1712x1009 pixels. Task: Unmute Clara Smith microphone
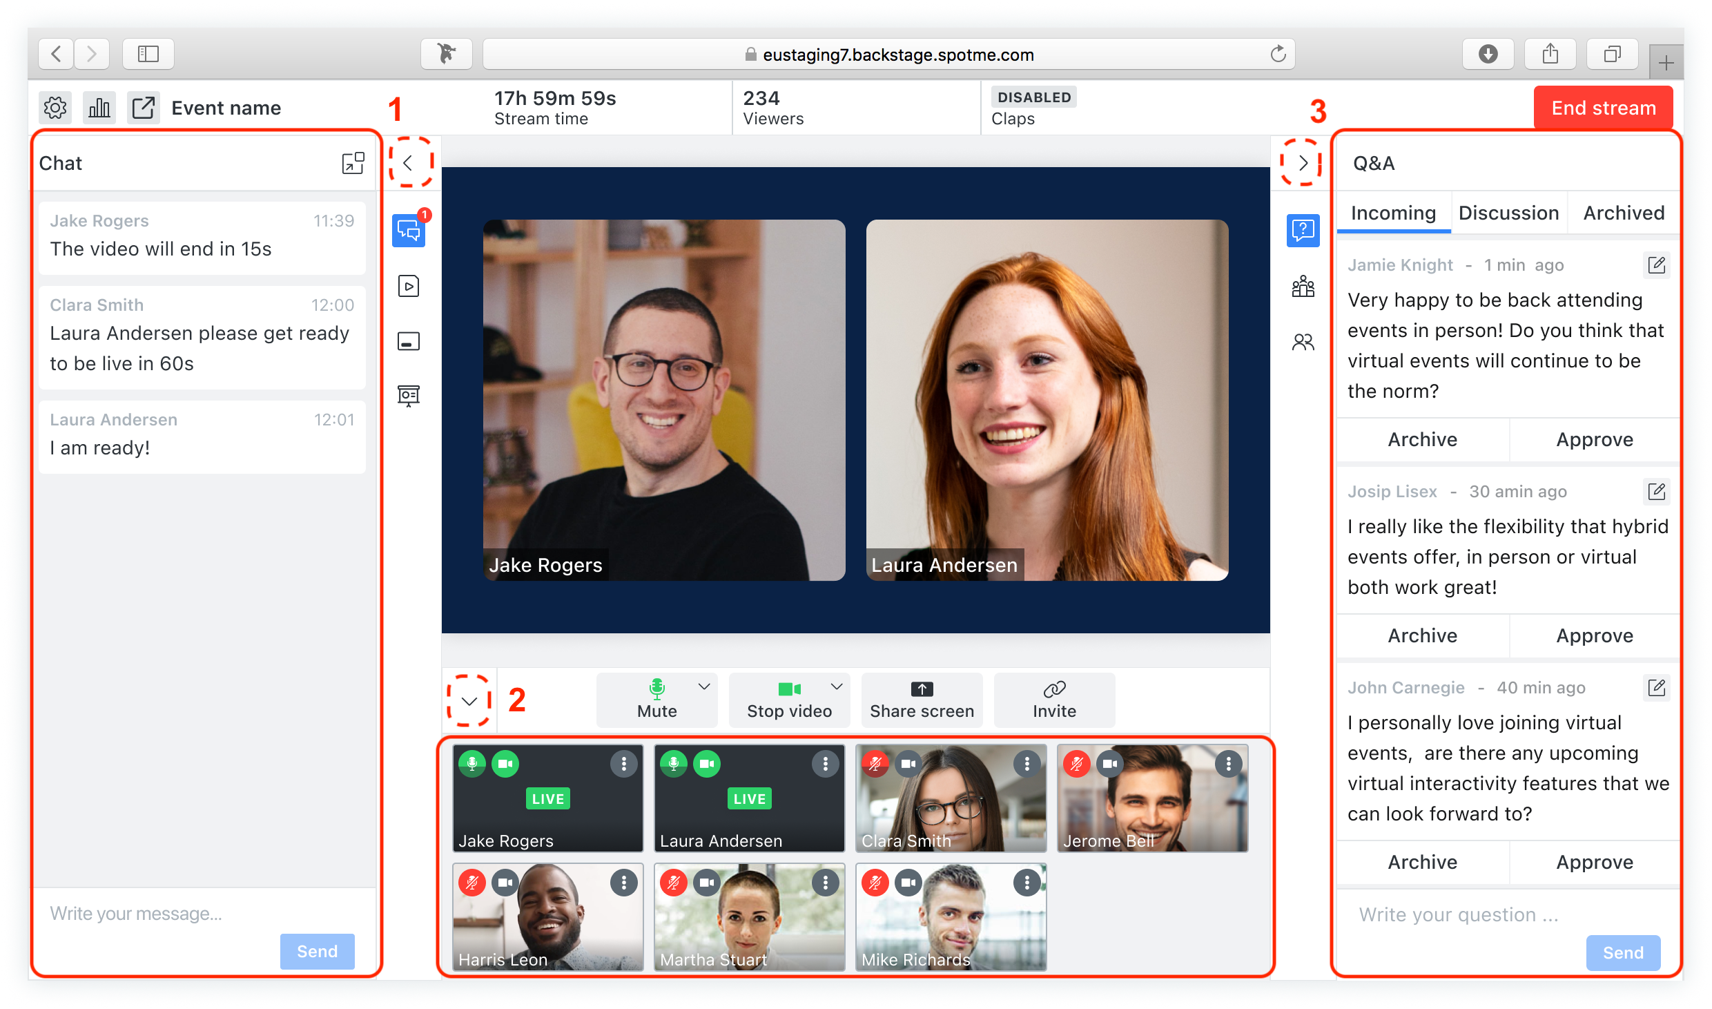[875, 764]
